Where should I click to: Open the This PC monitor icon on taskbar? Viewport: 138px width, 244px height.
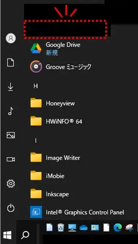click(72, 228)
